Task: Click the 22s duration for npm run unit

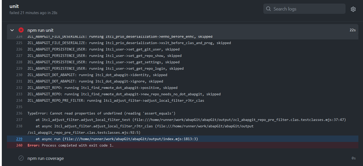Action: (x=352, y=30)
